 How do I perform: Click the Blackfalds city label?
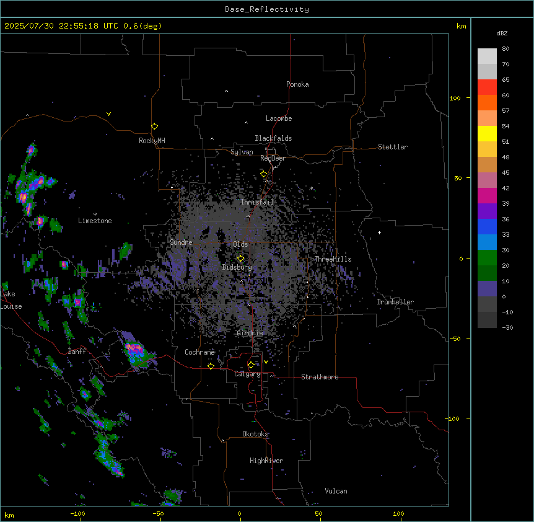point(273,138)
